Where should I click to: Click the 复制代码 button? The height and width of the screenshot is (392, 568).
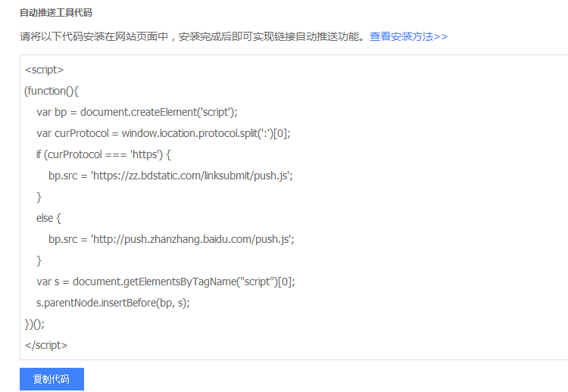(51, 379)
